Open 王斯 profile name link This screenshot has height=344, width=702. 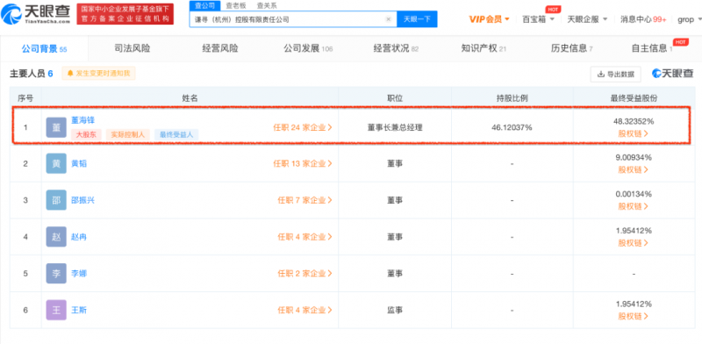point(79,310)
